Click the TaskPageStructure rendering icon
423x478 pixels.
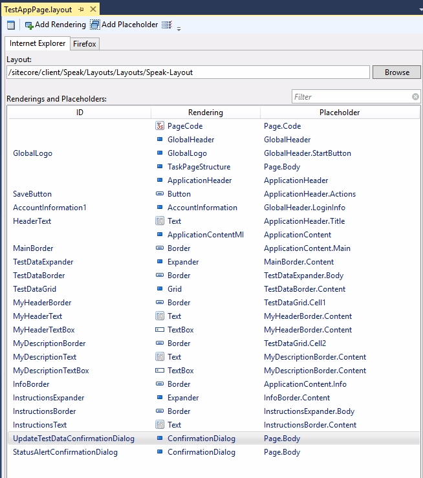(x=160, y=166)
